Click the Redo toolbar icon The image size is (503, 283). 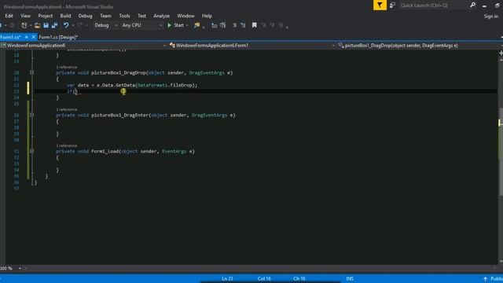[80, 25]
